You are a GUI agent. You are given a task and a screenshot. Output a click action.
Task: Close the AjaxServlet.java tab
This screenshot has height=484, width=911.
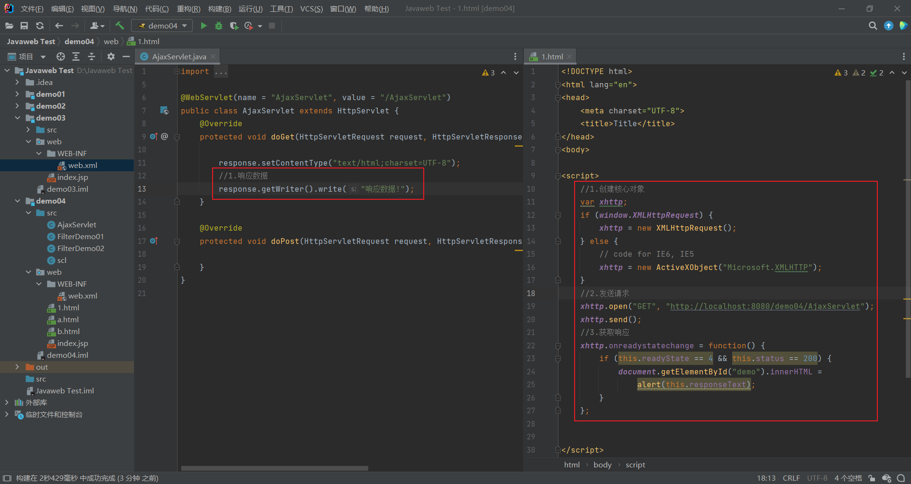click(214, 56)
